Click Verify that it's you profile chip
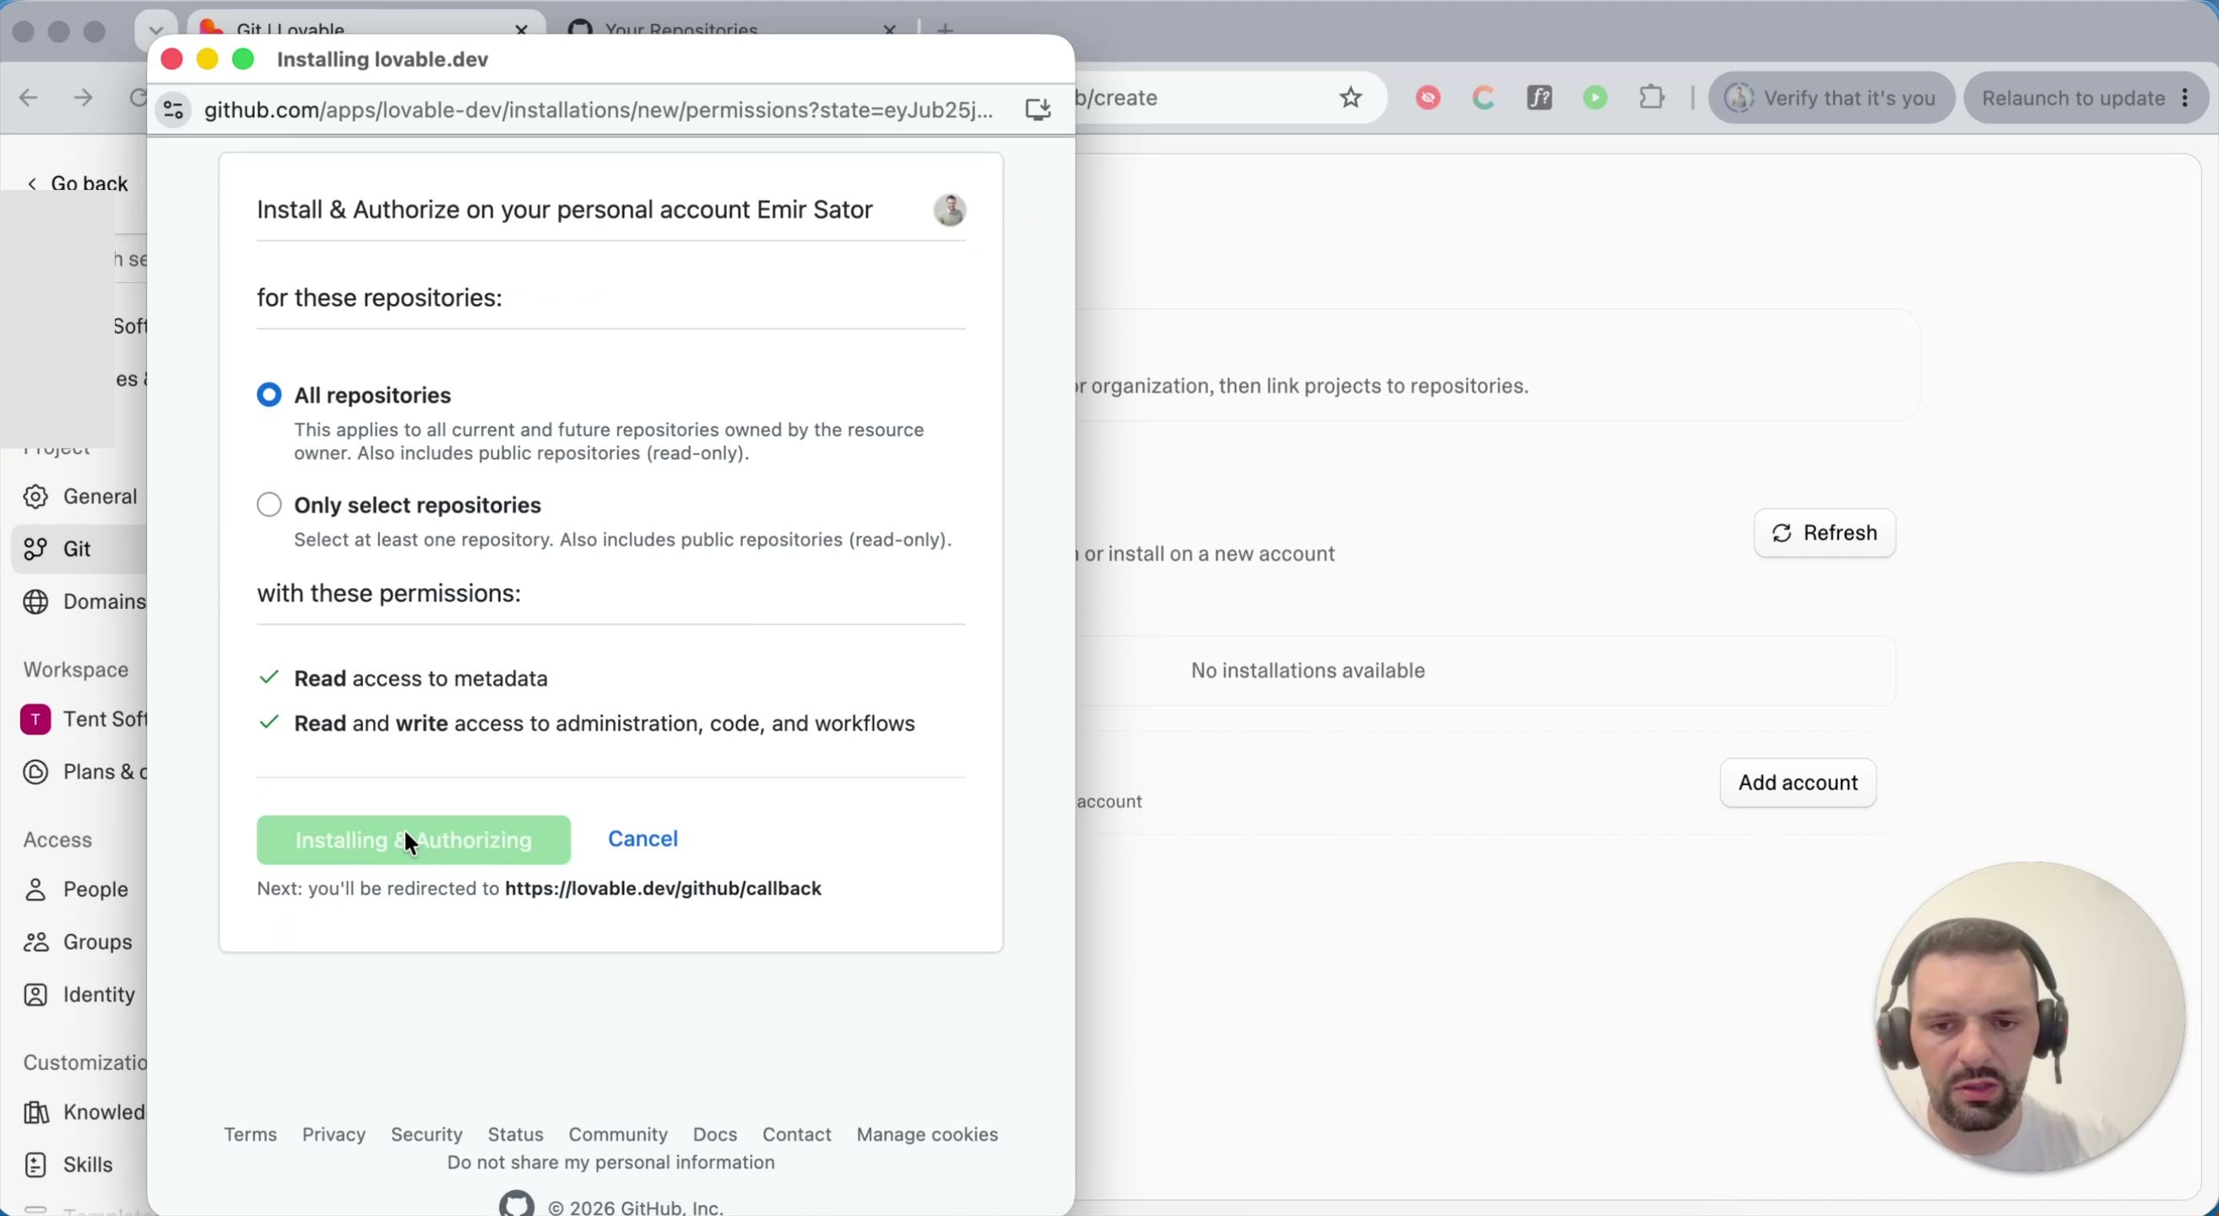This screenshot has width=2219, height=1216. click(x=1831, y=98)
